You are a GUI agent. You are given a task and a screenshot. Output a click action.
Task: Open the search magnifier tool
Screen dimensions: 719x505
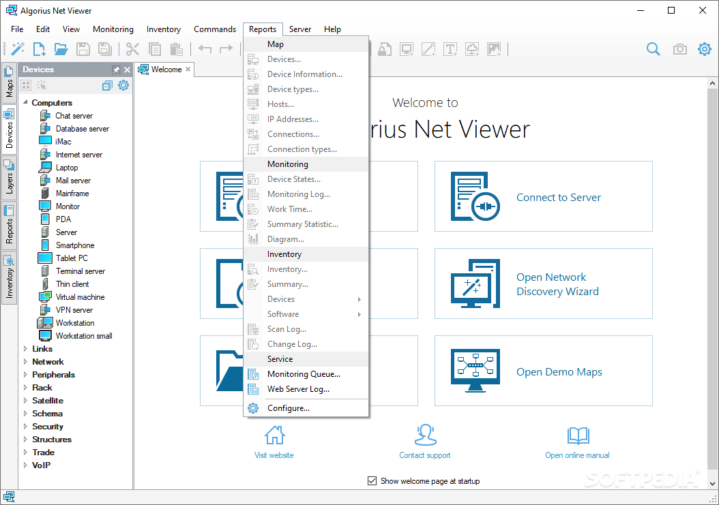[x=654, y=49]
